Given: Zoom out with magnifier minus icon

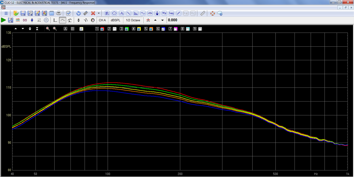Looking at the screenshot, I should pos(55,29).
